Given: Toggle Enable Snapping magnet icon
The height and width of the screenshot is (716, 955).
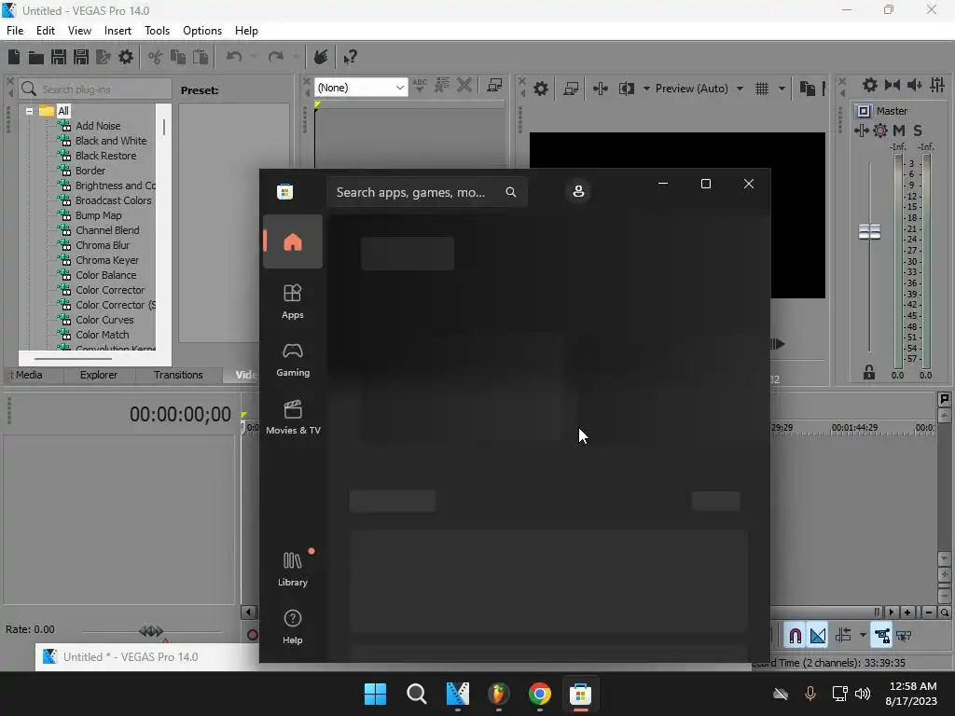Looking at the screenshot, I should click(795, 636).
